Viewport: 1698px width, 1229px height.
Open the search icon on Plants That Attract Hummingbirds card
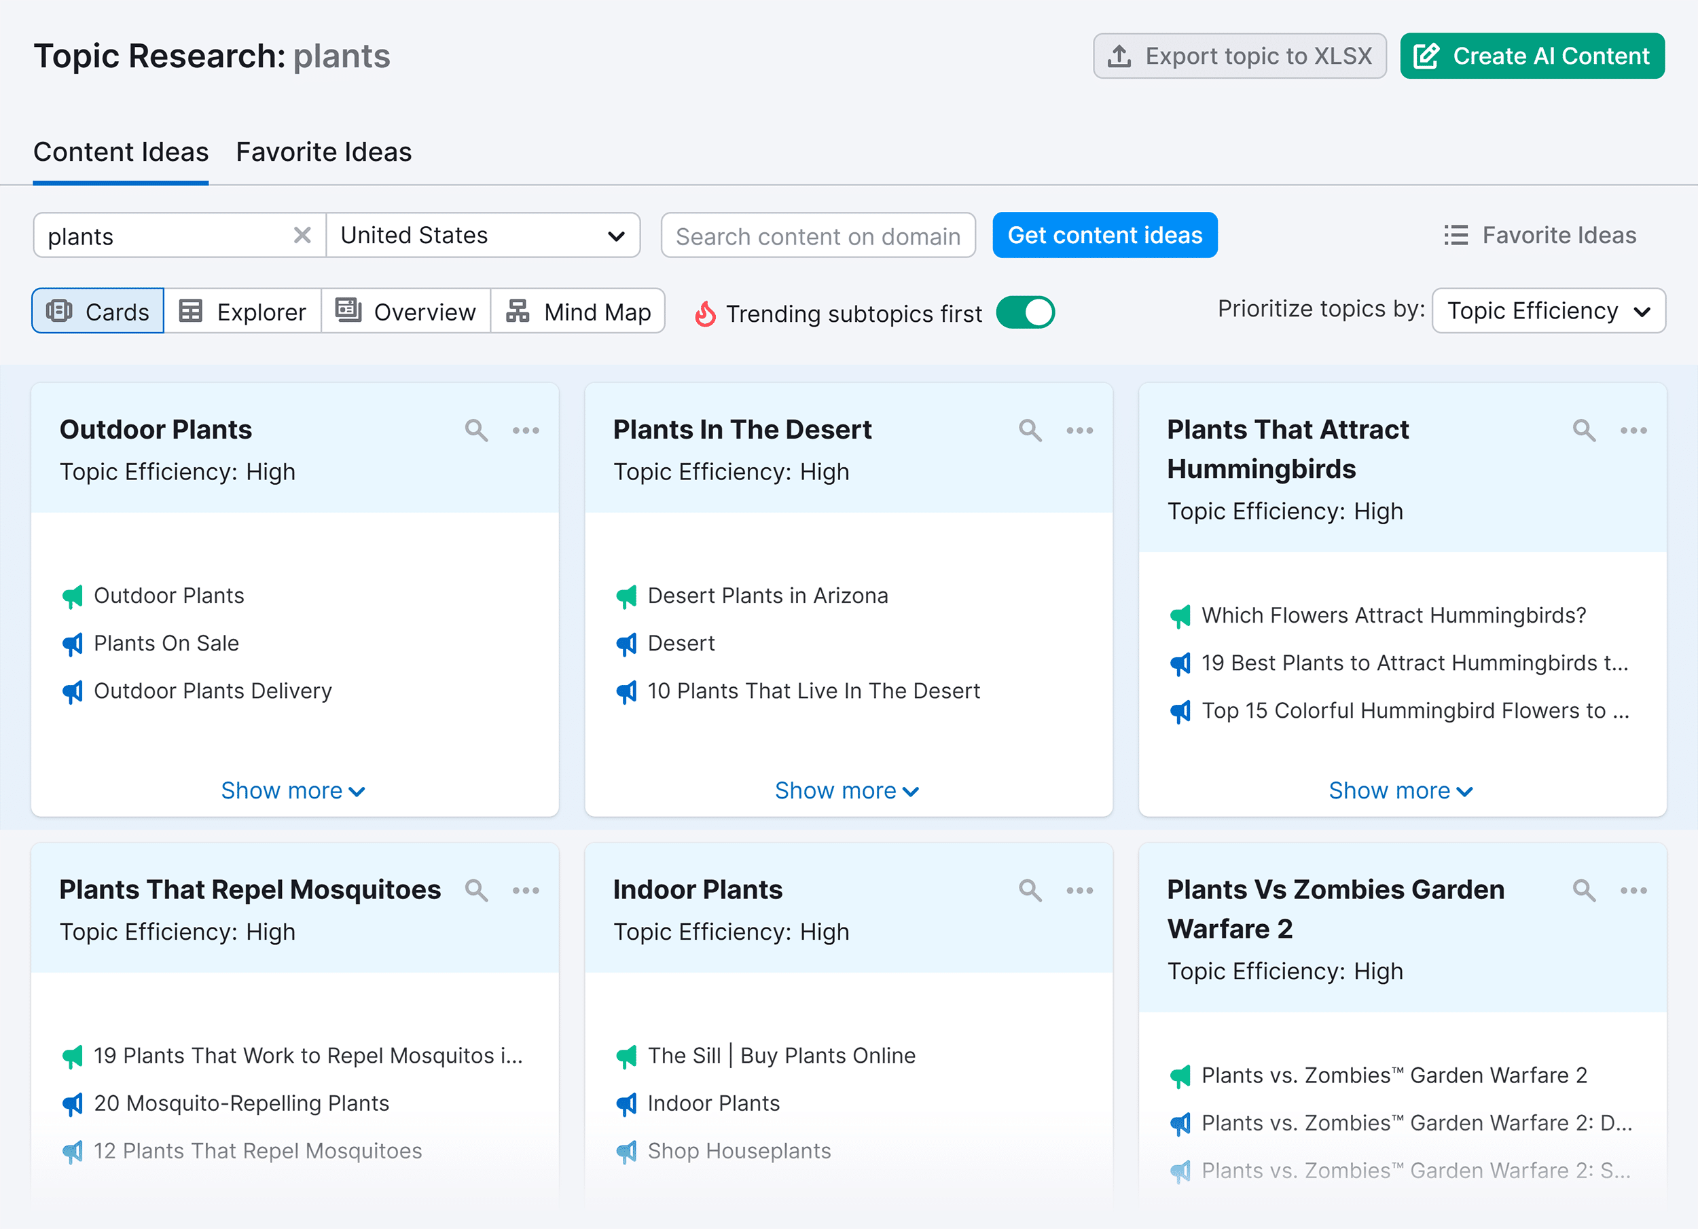pos(1583,430)
